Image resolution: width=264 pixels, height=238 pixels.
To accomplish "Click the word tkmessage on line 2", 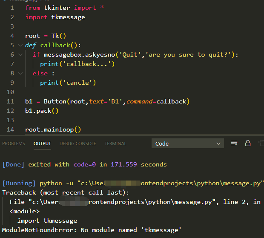I will [68, 17].
